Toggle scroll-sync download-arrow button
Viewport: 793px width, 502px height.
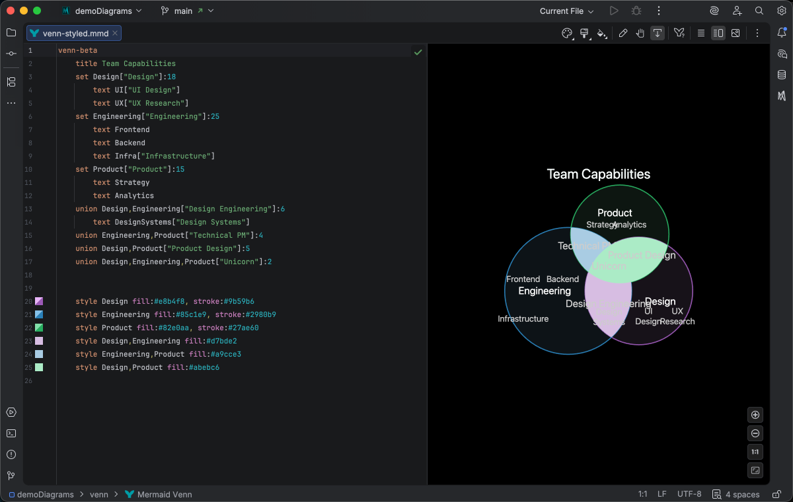(658, 33)
